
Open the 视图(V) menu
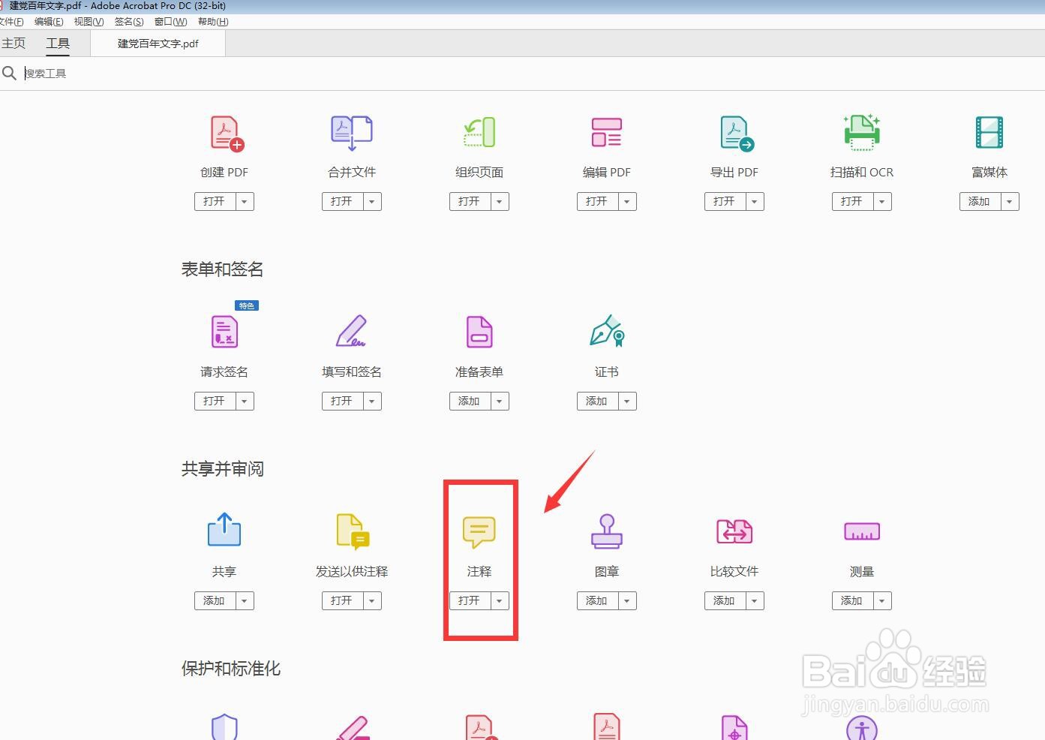pos(89,22)
